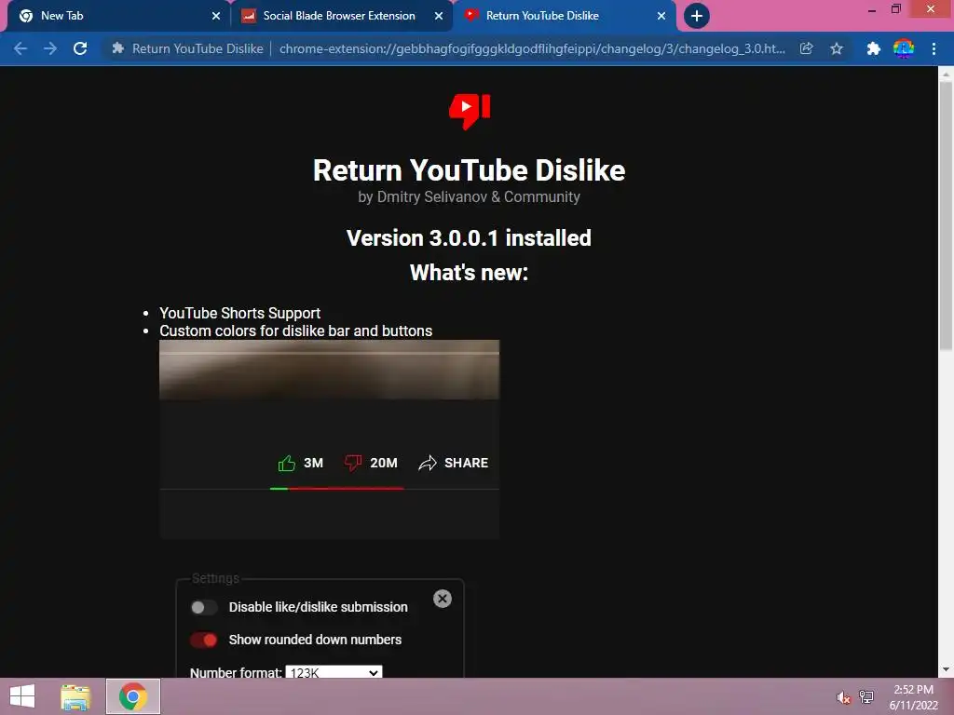954x715 pixels.
Task: Close the Settings panel with X icon
Action: (x=443, y=599)
